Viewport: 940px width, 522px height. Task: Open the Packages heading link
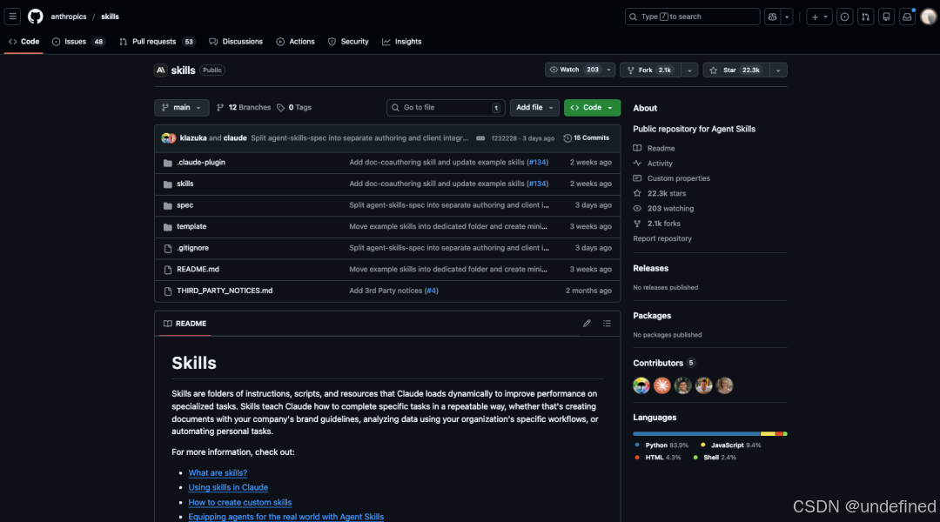click(652, 316)
